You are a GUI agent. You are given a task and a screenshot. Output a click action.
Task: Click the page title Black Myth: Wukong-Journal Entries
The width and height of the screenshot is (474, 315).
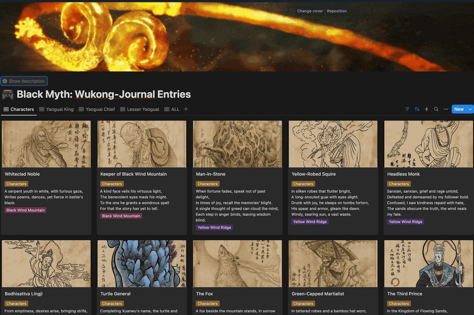click(x=104, y=95)
